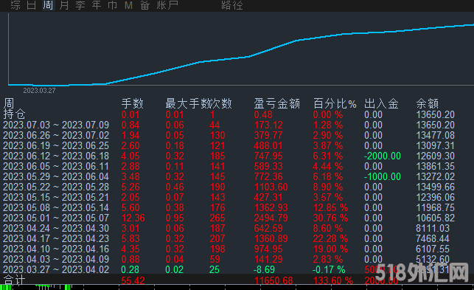Click the 12.36 lots value
This screenshot has width=474, height=290.
point(133,218)
